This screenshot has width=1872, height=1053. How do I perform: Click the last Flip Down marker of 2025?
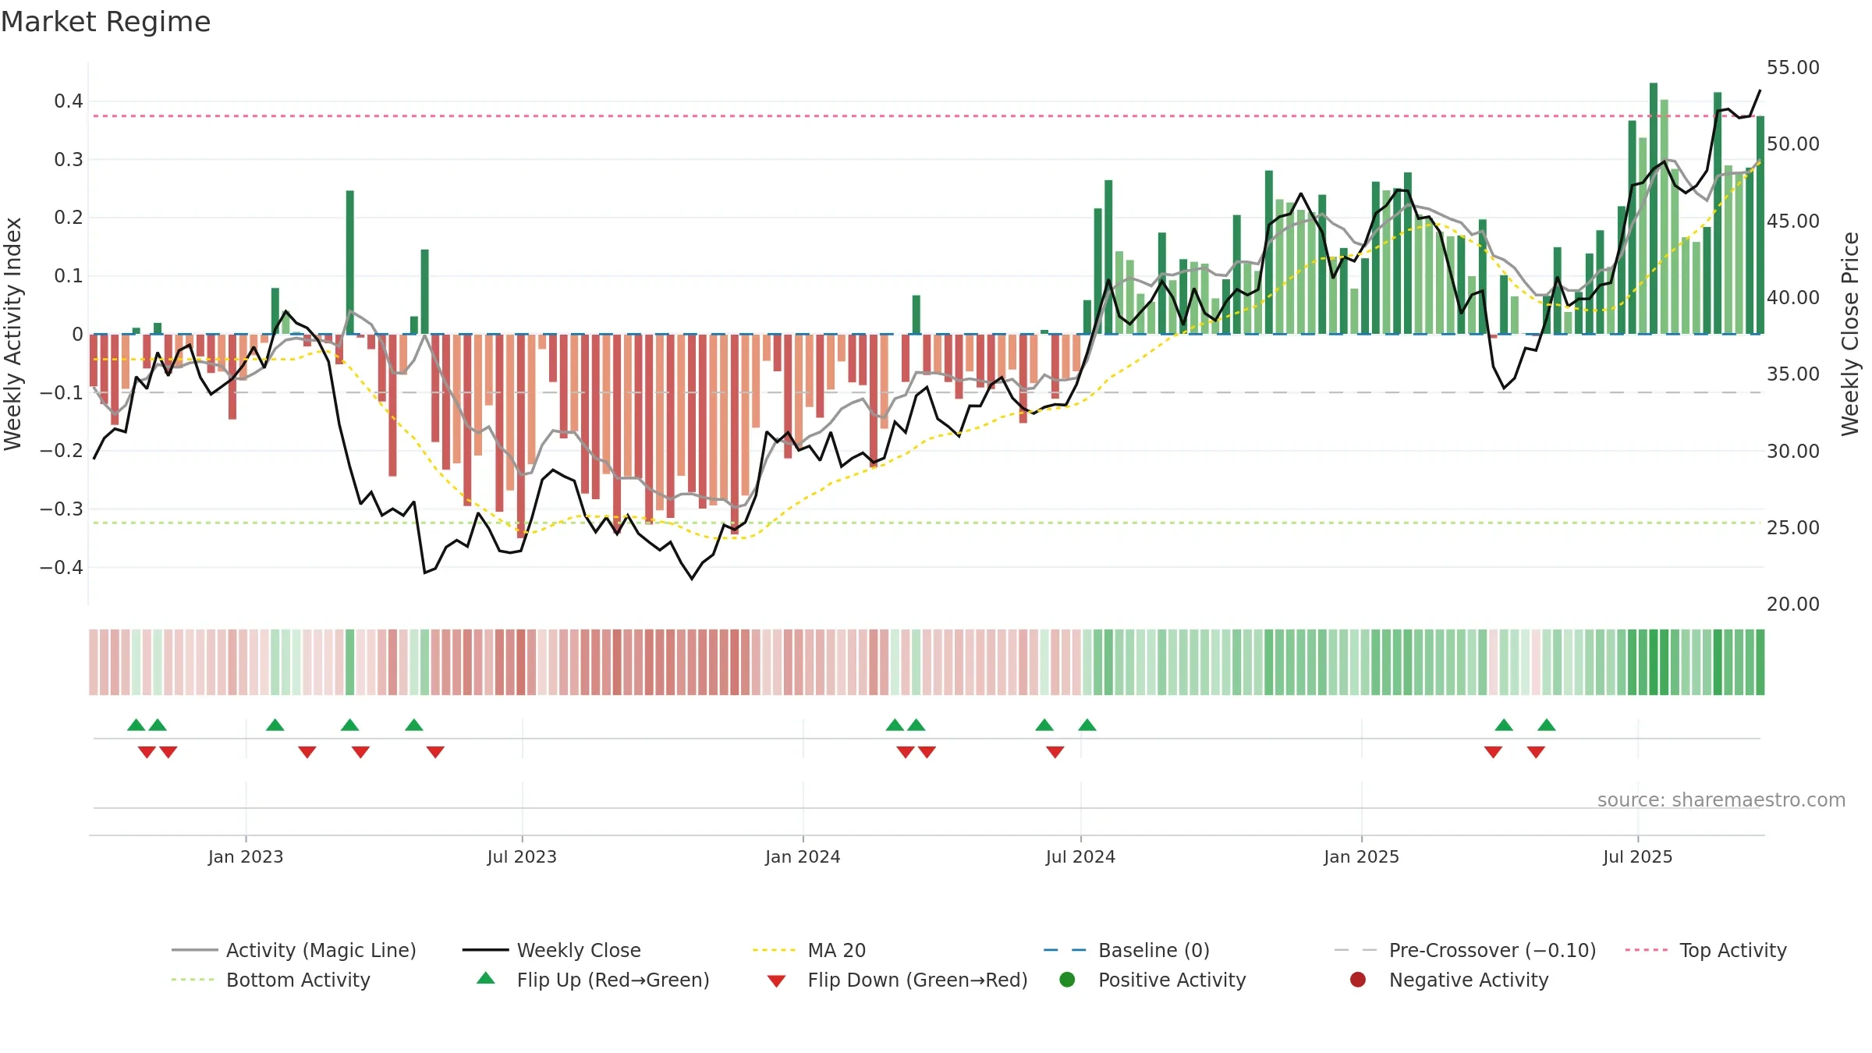pos(1536,752)
